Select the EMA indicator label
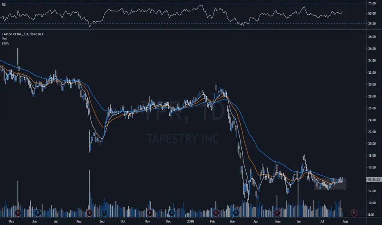Image resolution: width=382 pixels, height=225 pixels. pos(5,43)
